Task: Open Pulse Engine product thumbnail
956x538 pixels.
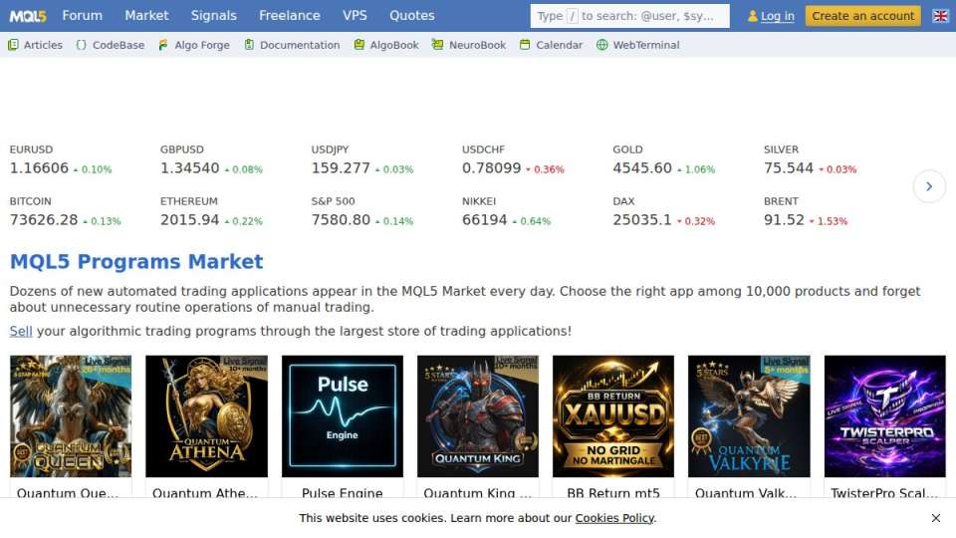Action: point(342,416)
